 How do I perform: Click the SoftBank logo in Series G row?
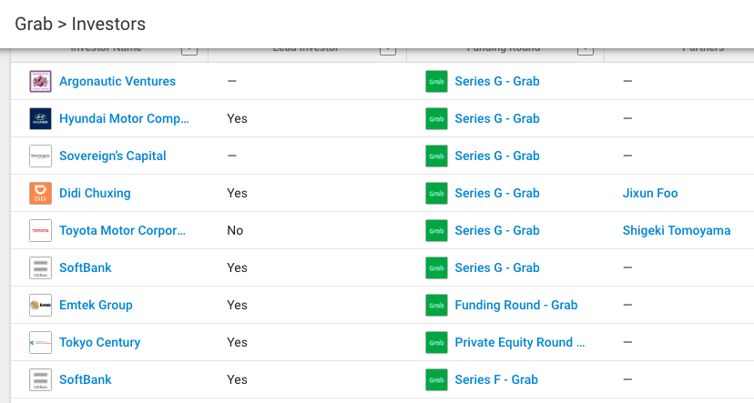(x=40, y=268)
